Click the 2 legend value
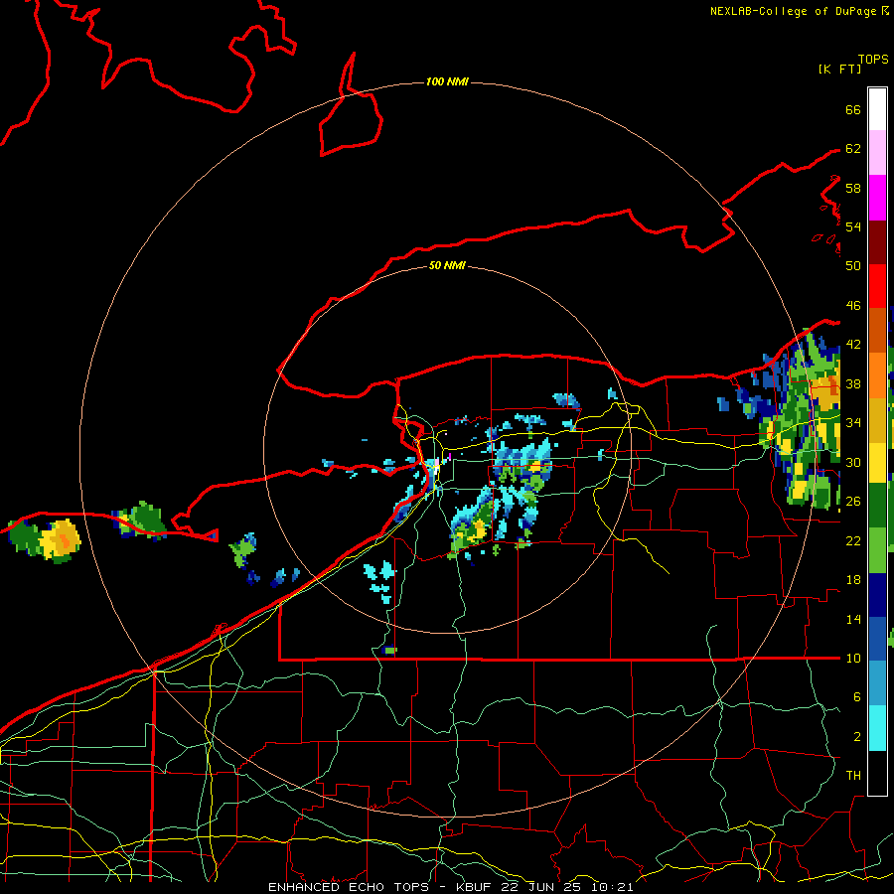The height and width of the screenshot is (894, 894). click(x=856, y=737)
